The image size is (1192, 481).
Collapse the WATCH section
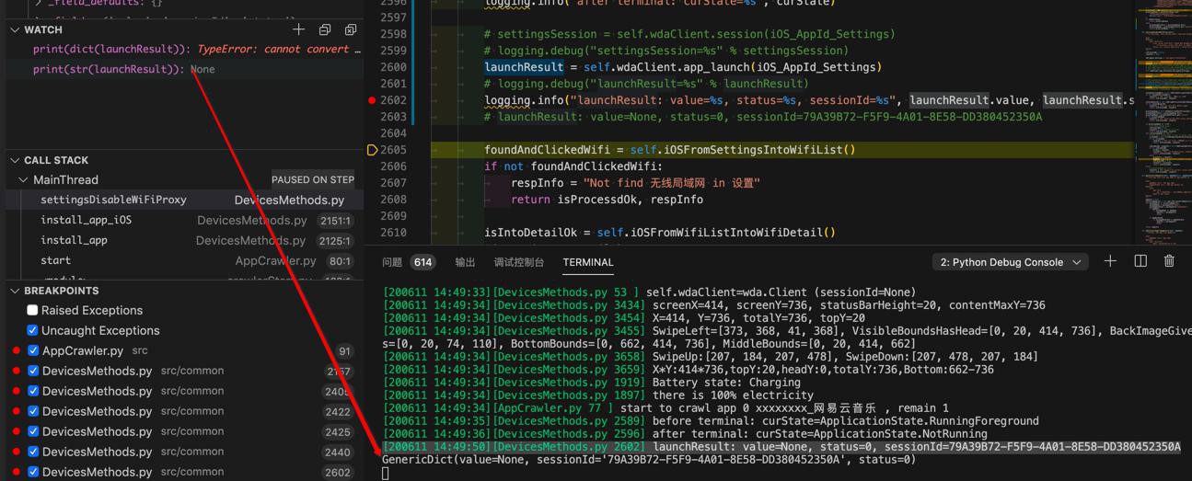coord(15,29)
